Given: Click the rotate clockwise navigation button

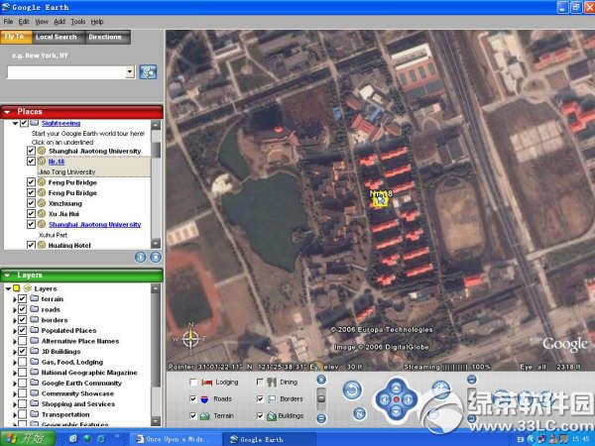Looking at the screenshot, I should tap(441, 390).
